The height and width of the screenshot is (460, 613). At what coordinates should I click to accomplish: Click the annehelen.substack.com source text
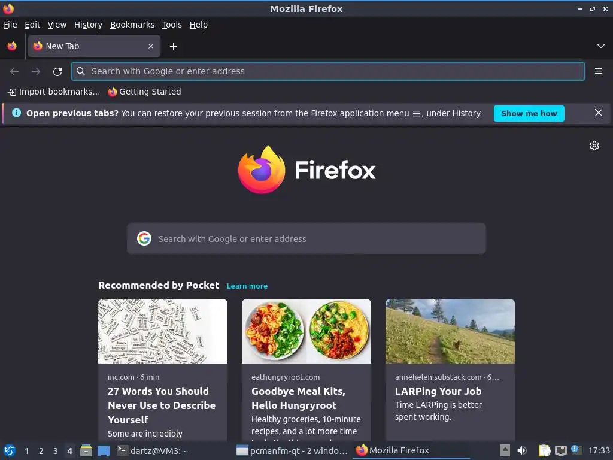pyautogui.click(x=447, y=377)
